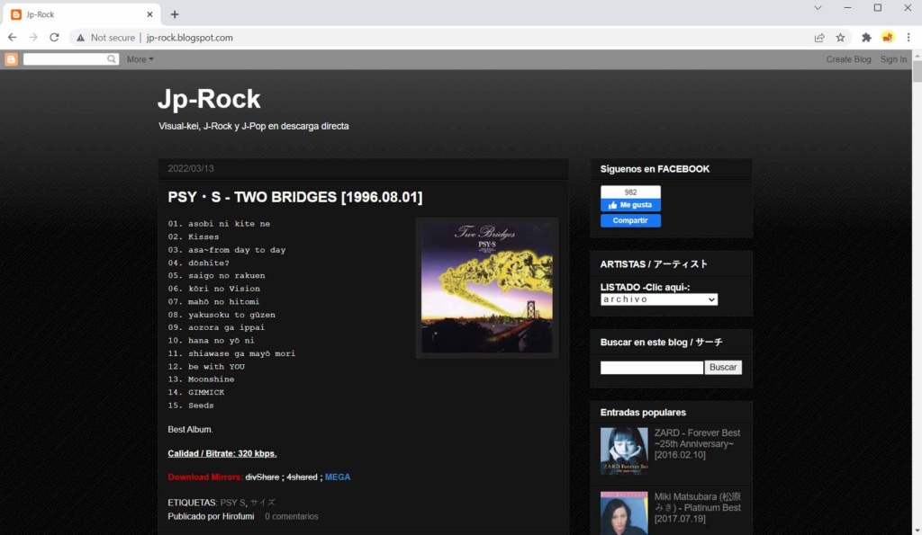
Task: Select the Jp-Rock tab
Action: click(81, 14)
